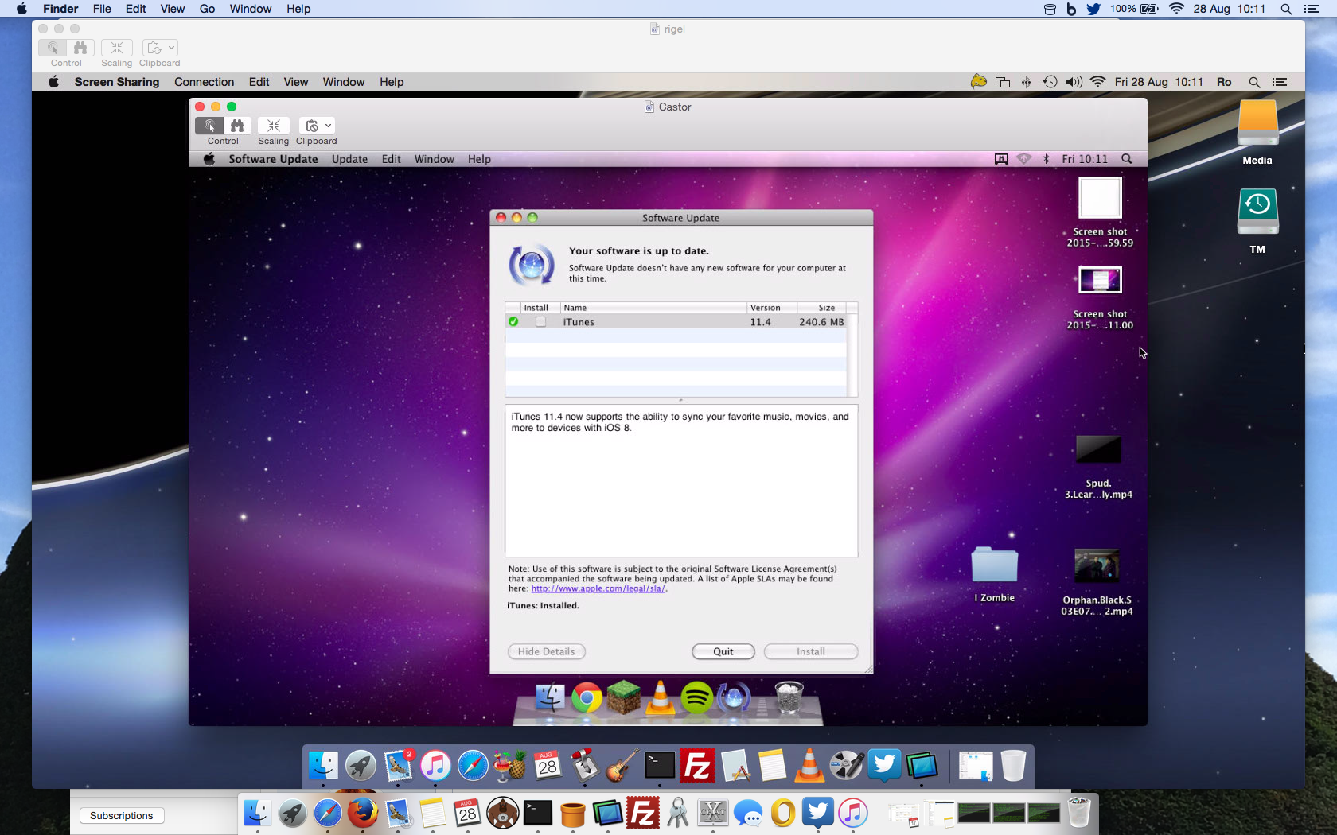
Task: Open Keychain Access keys icon in bottom dock
Action: pos(678,813)
